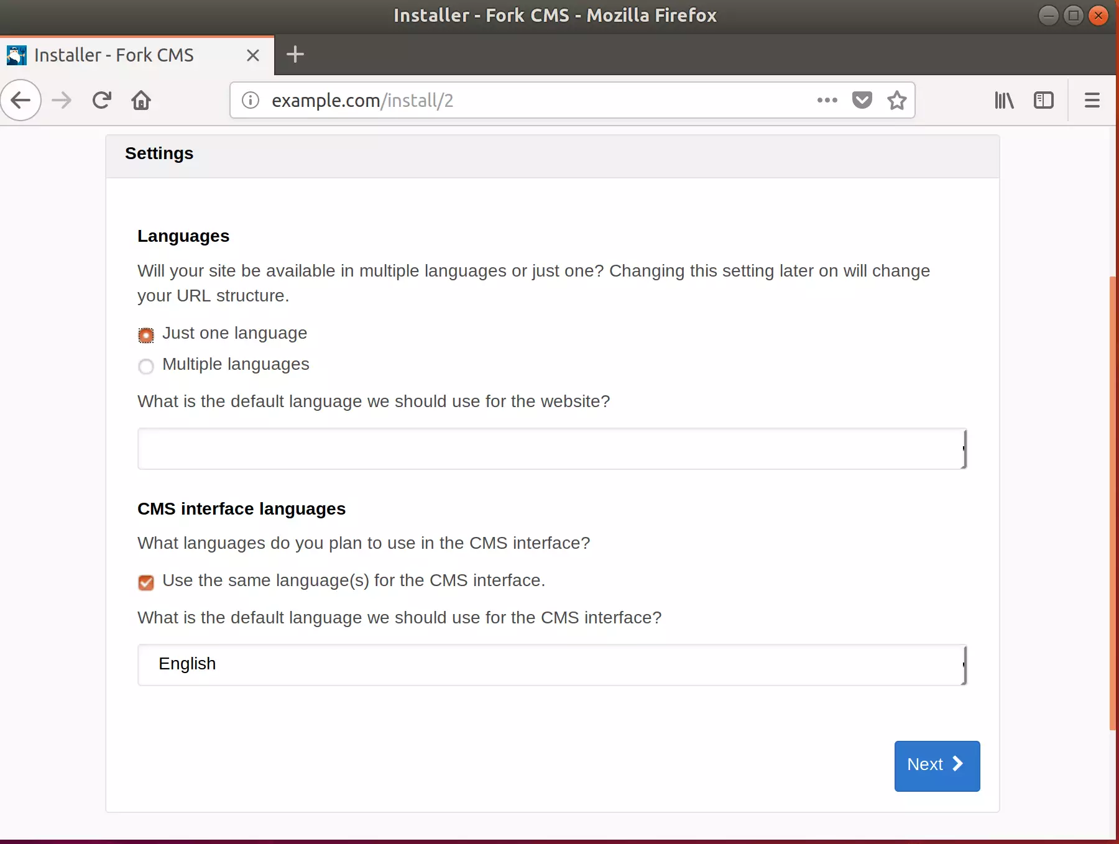
Task: Maximize the Firefox window
Action: point(1074,15)
